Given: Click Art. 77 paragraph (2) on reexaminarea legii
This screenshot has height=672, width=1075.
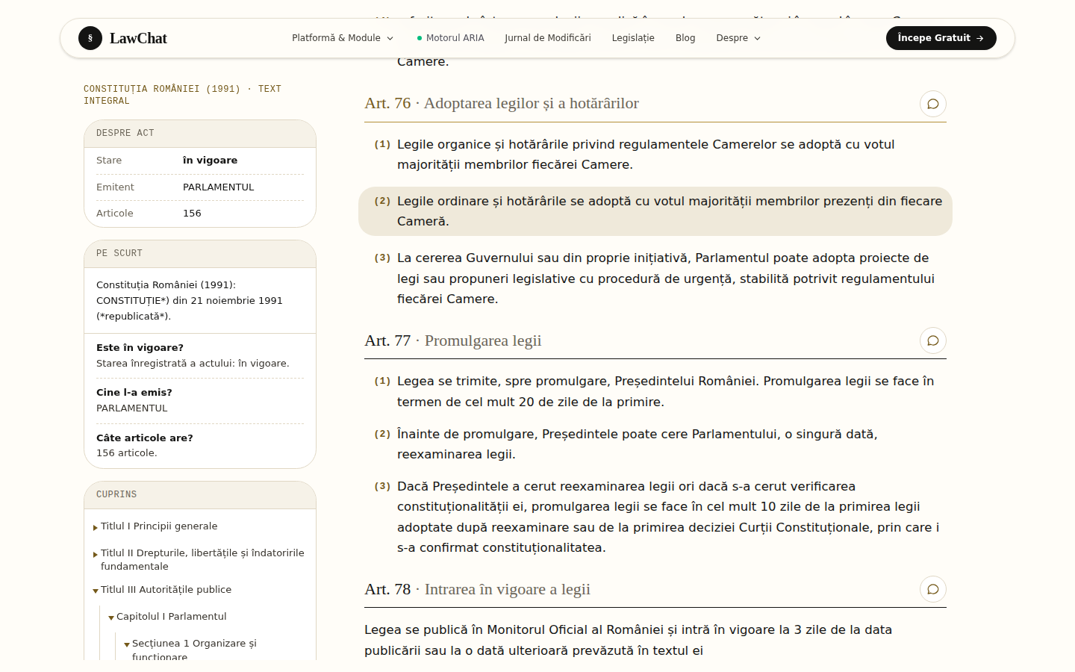Looking at the screenshot, I should pyautogui.click(x=655, y=444).
